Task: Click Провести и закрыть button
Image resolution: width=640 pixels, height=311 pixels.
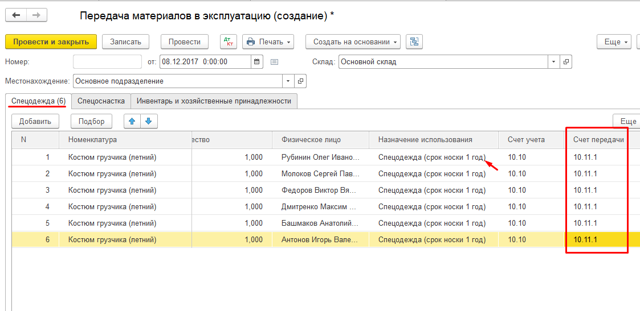Action: pyautogui.click(x=51, y=42)
